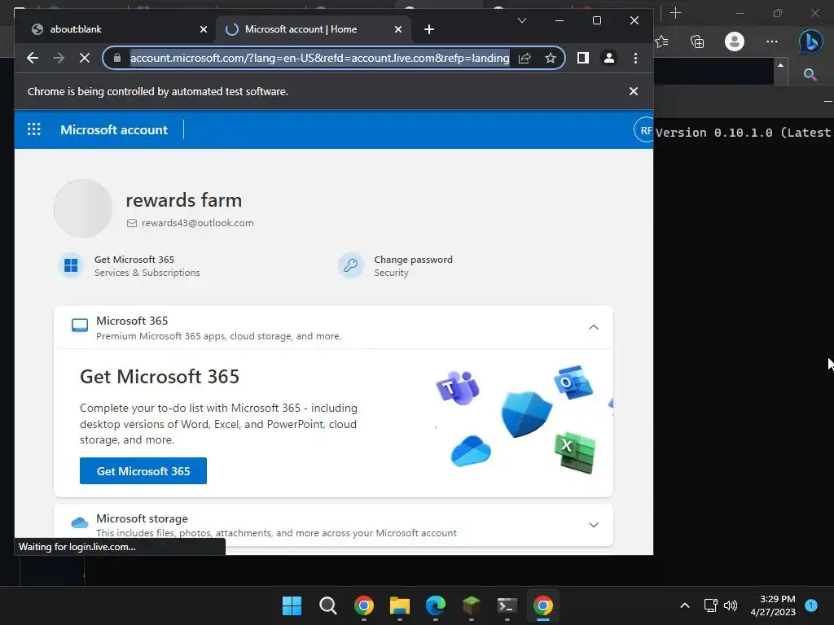The height and width of the screenshot is (625, 834).
Task: Click the Windows logo tile icon
Action: 71,265
